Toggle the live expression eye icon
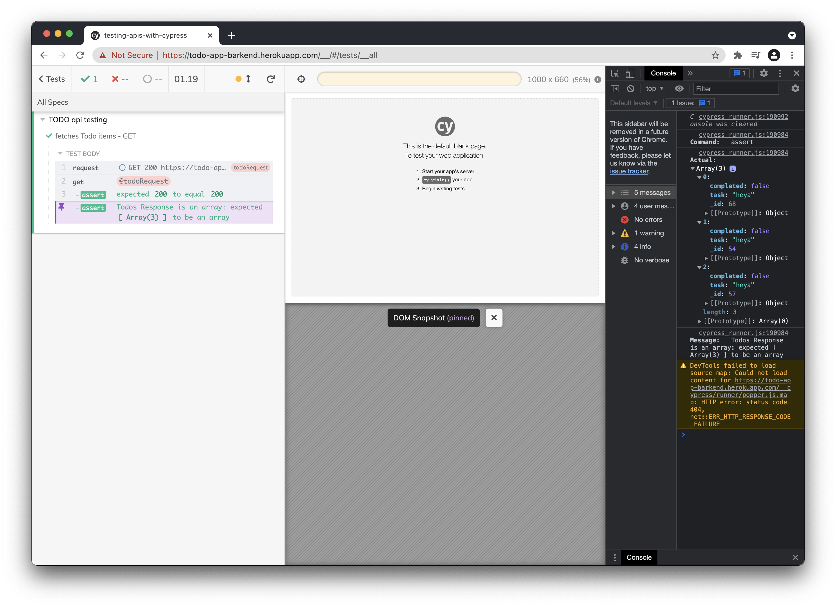 click(679, 88)
